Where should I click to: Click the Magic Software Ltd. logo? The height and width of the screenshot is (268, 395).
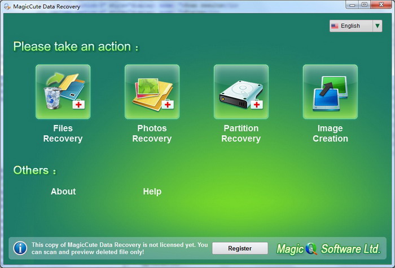(x=328, y=249)
